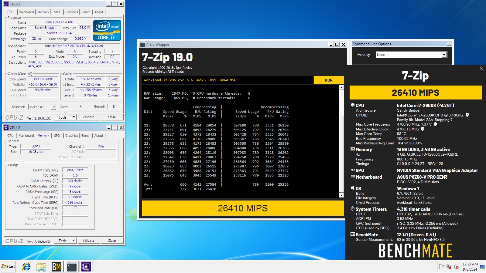Click the Close button of Command Line Options
486x273 pixels.
pos(449,44)
